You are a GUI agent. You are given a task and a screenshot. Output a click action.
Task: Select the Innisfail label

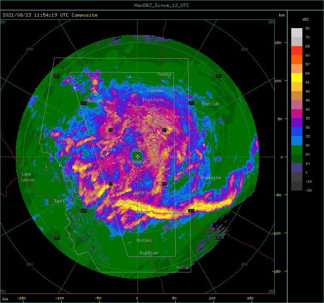click(x=145, y=130)
